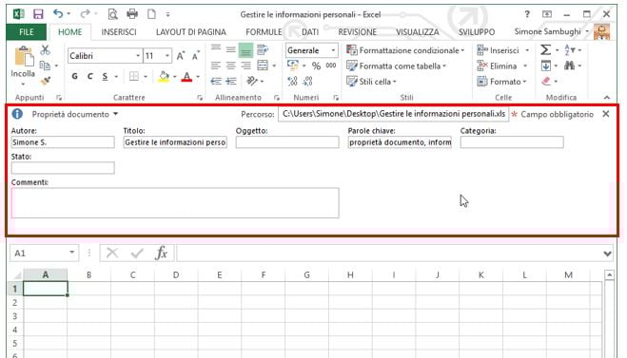The height and width of the screenshot is (358, 627).
Task: Apply percent style format
Action: pyautogui.click(x=316, y=66)
